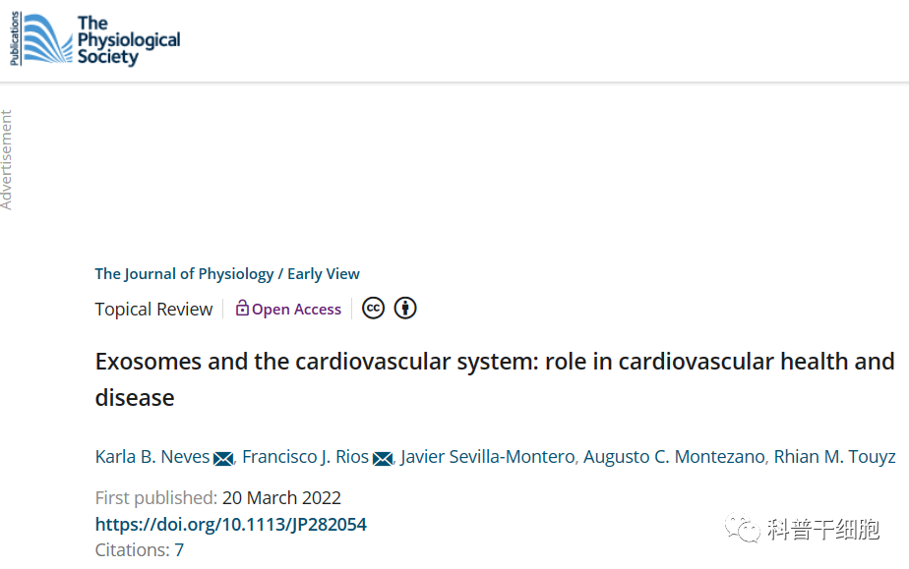The width and height of the screenshot is (909, 569).
Task: Click the Creative Commons CC icon
Action: [x=373, y=309]
